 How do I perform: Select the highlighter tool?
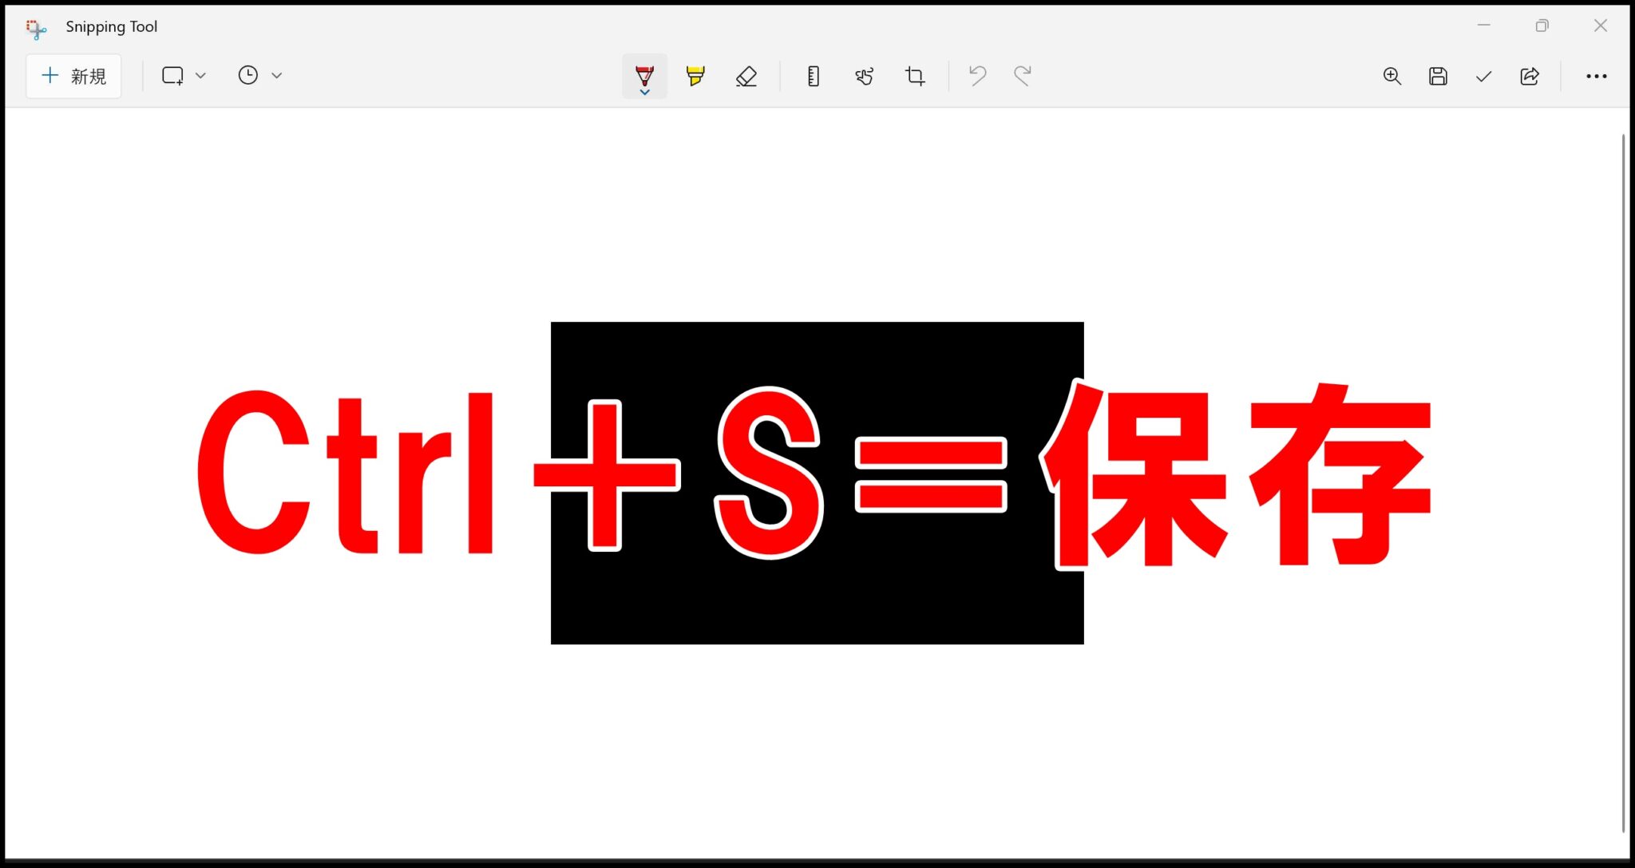[694, 76]
